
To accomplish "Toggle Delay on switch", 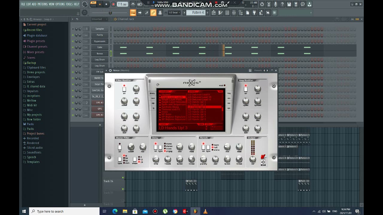I will 156,147.
